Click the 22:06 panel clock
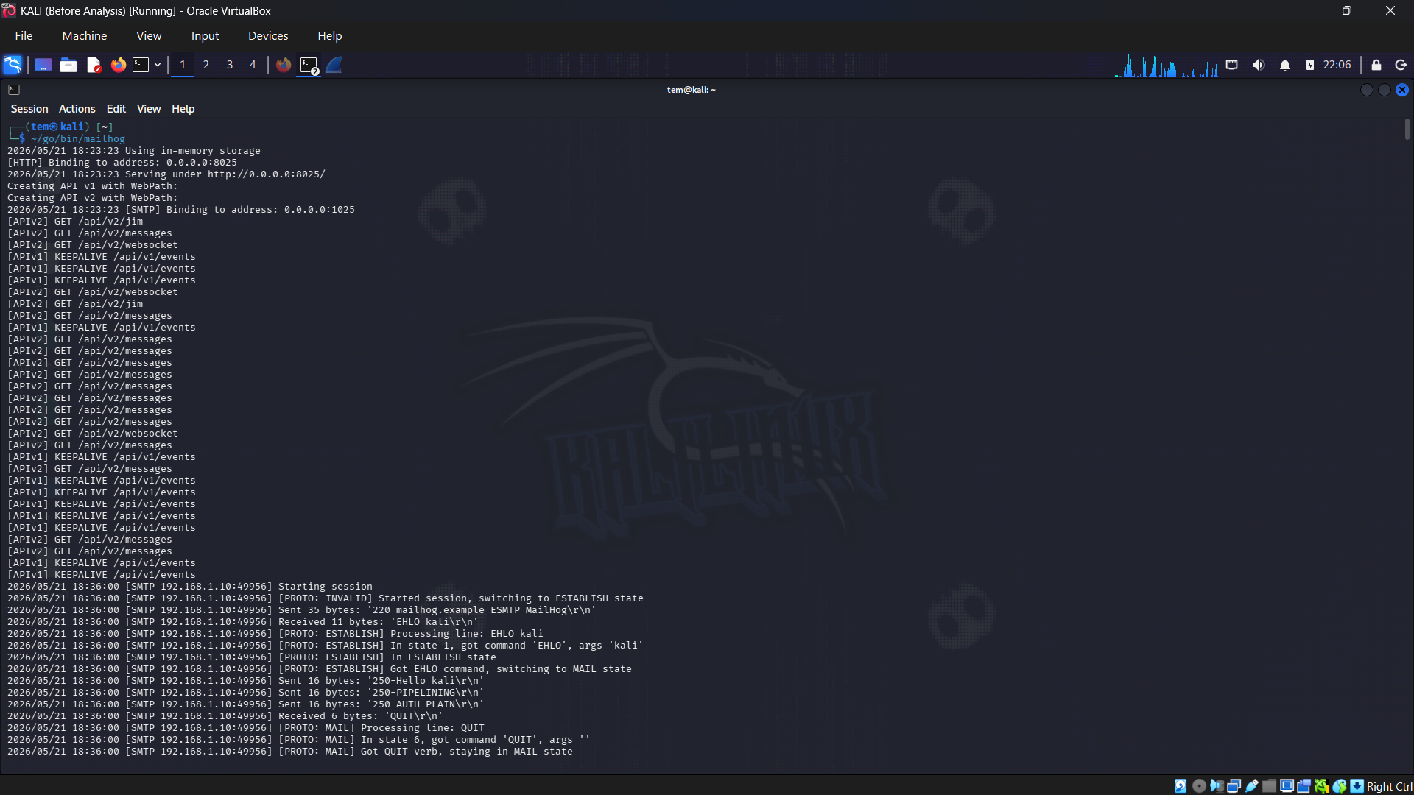This screenshot has width=1414, height=795. [1337, 65]
